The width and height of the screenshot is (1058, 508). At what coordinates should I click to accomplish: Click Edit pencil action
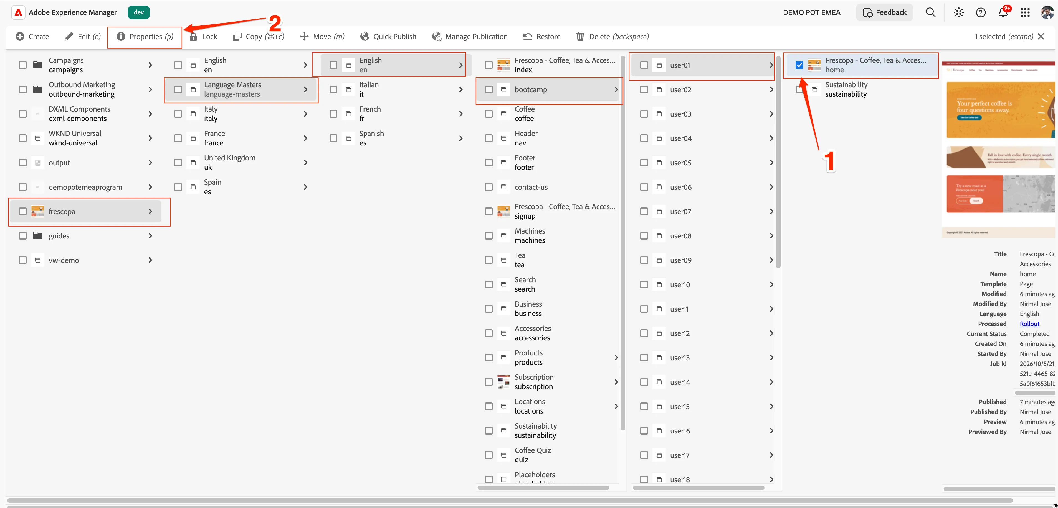(83, 37)
